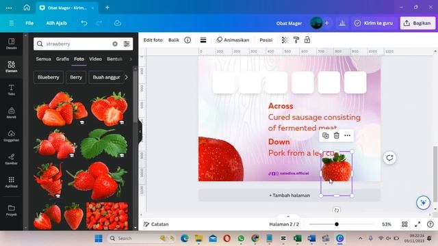The height and width of the screenshot is (246, 438).
Task: Switch to the Grafis tab
Action: tap(62, 59)
